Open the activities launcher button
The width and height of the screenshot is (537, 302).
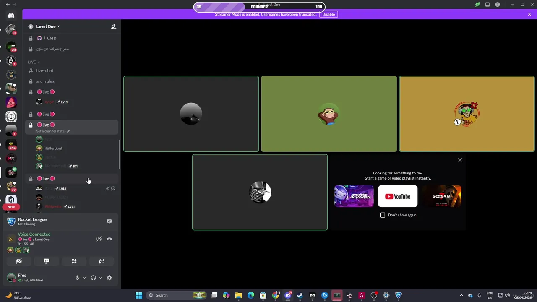[74, 261]
